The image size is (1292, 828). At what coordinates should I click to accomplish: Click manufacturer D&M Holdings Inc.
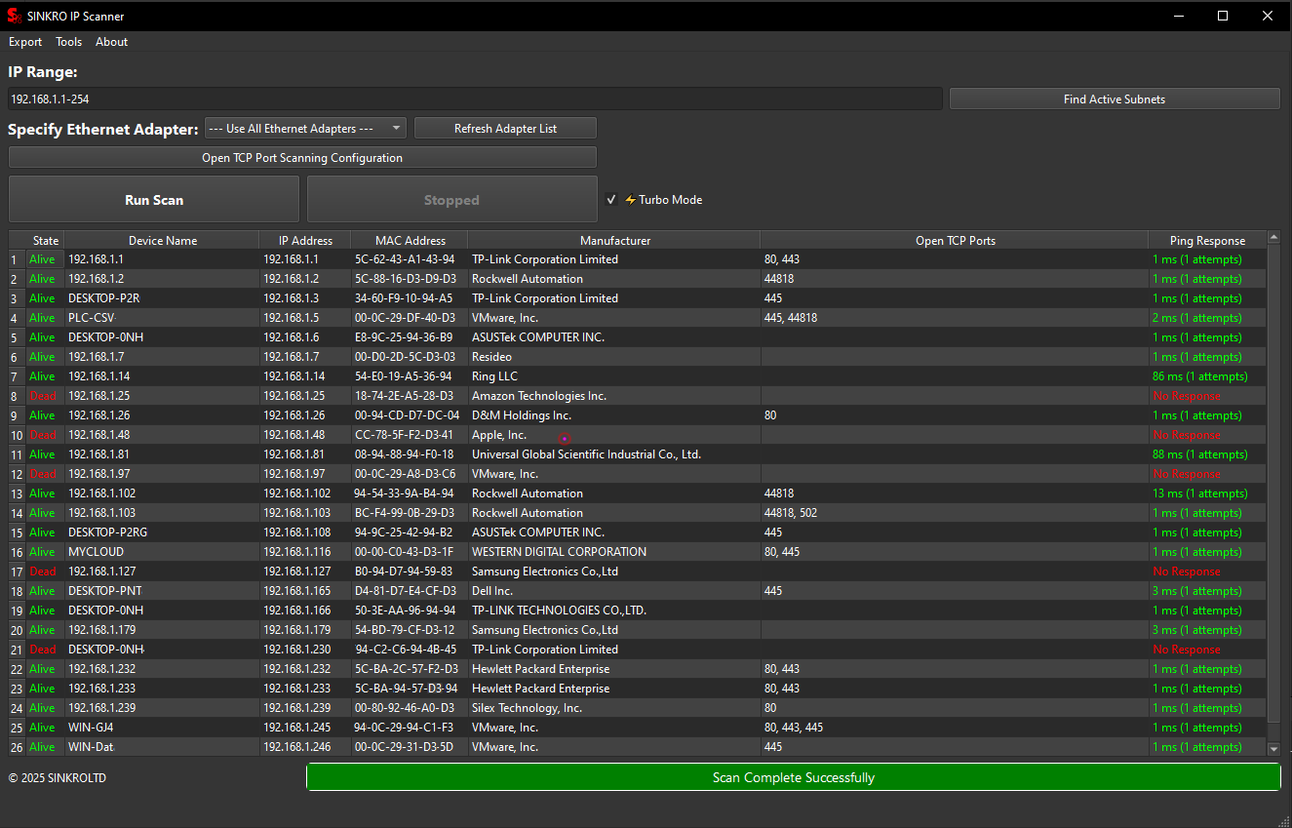pos(522,415)
